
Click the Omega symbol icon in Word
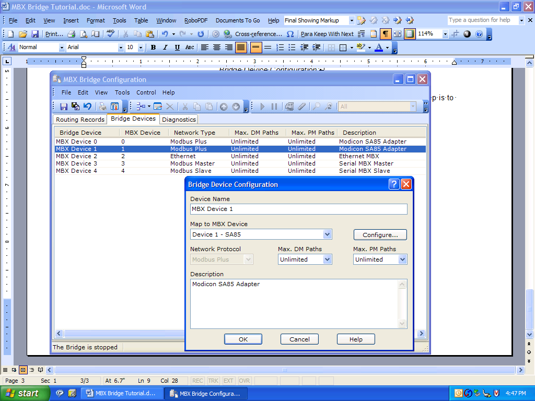pyautogui.click(x=290, y=34)
